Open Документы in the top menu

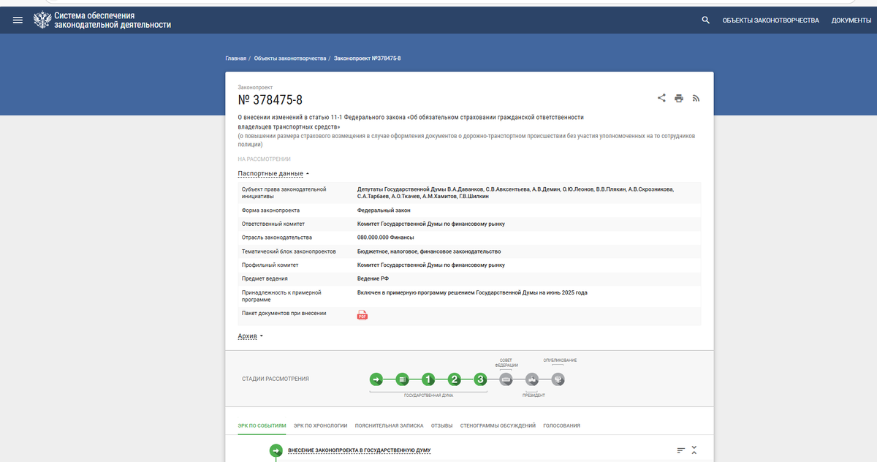tap(851, 20)
